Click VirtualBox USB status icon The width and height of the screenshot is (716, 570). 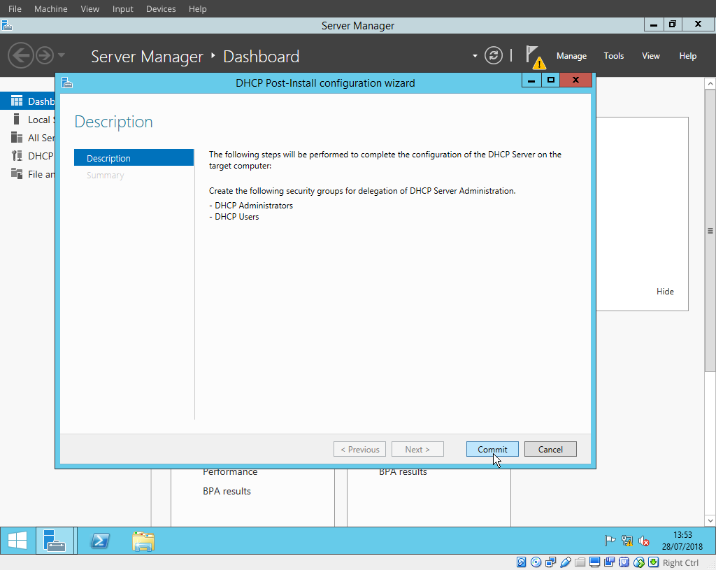pos(565,562)
